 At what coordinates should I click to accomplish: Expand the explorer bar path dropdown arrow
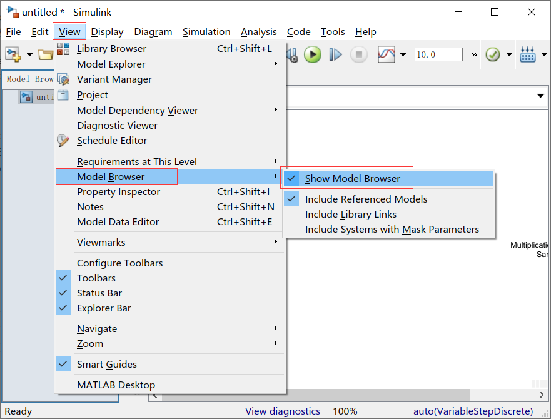coord(540,96)
